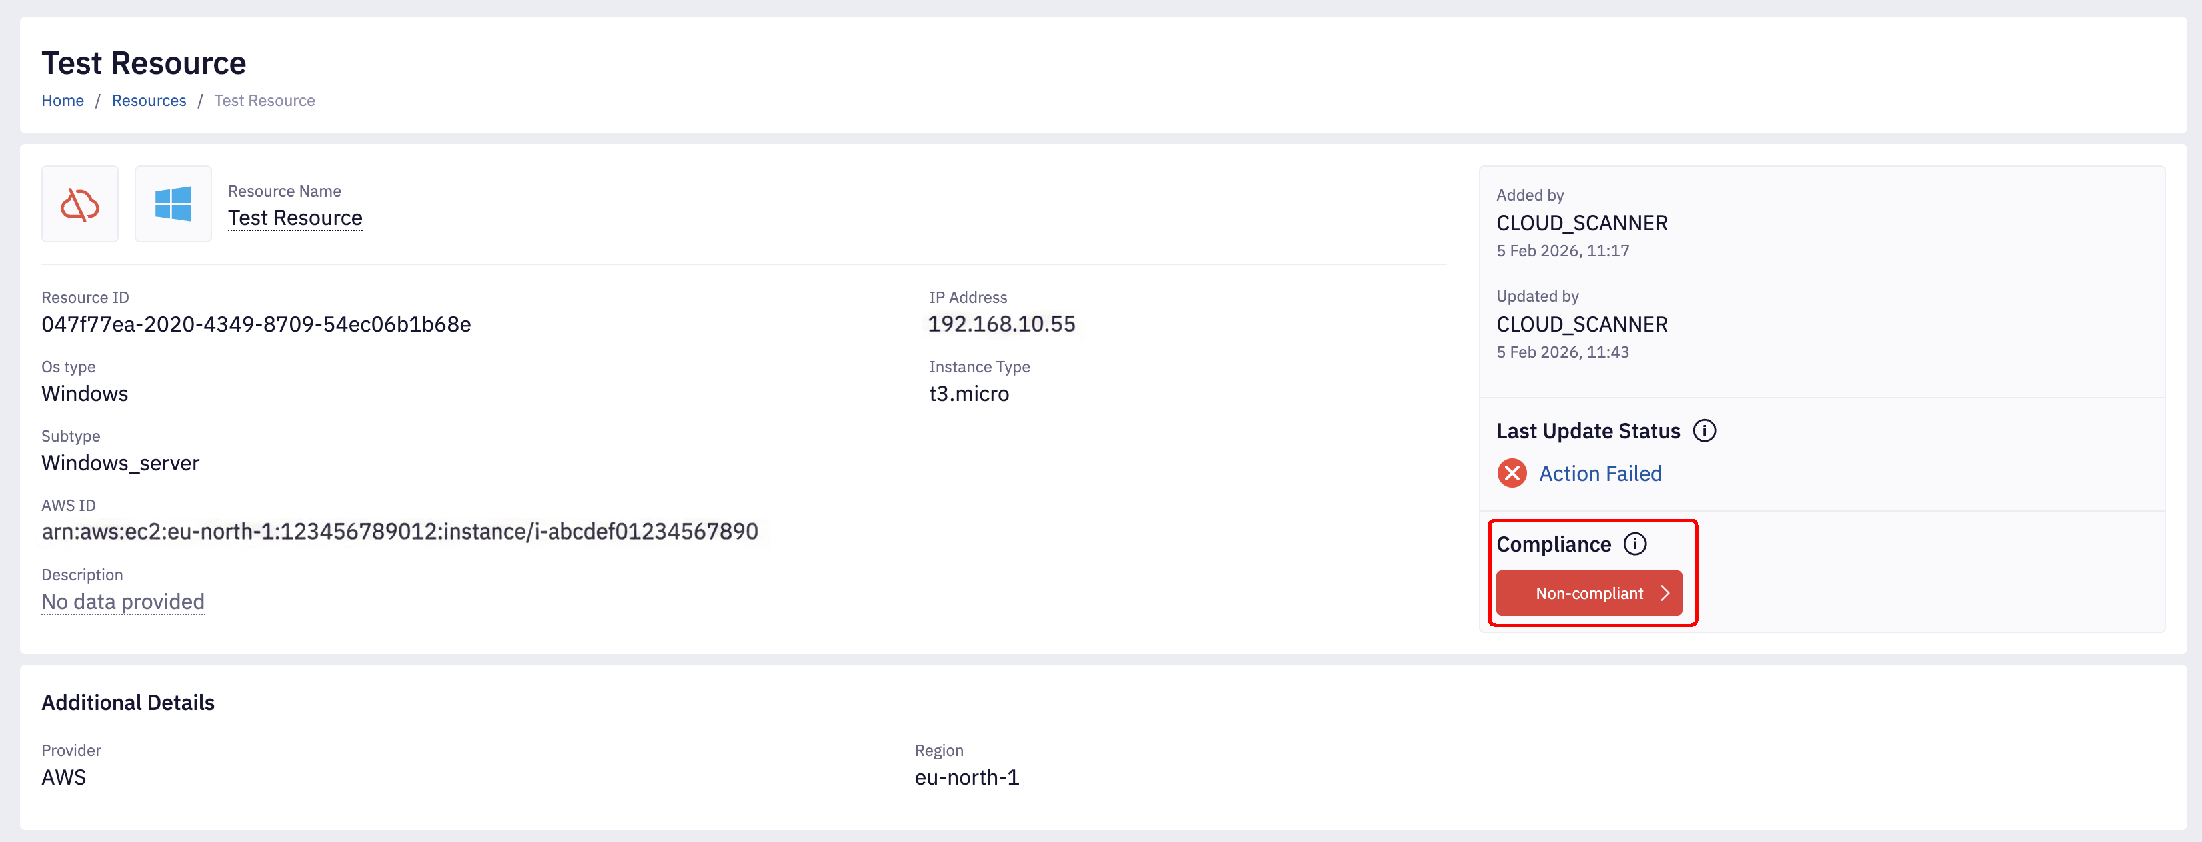Click the AWS ARN identifier value
Screen dimensions: 2202x842
click(x=400, y=532)
